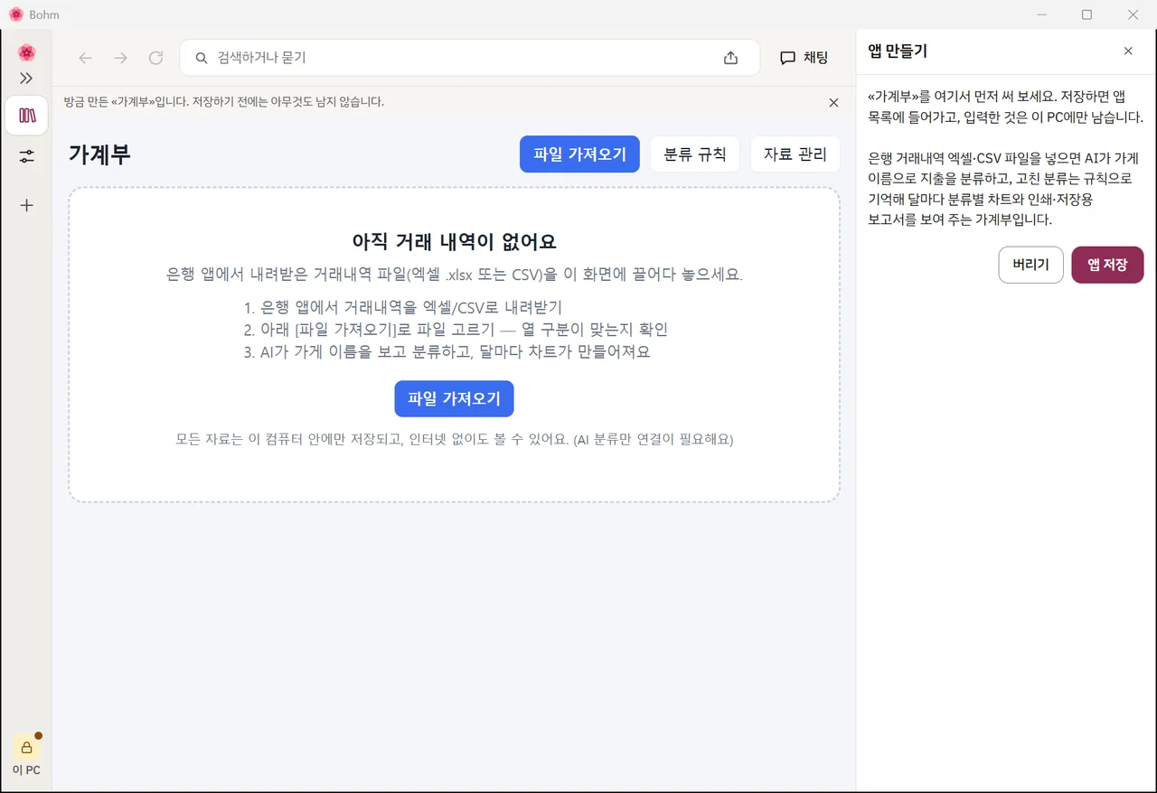The width and height of the screenshot is (1157, 793).
Task: Focus the '검색하거나 묻기' search field
Action: 469,58
